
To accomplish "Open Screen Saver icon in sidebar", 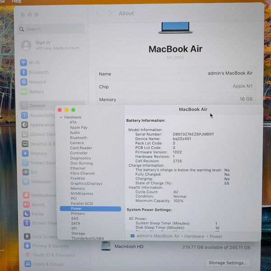I will (25, 163).
